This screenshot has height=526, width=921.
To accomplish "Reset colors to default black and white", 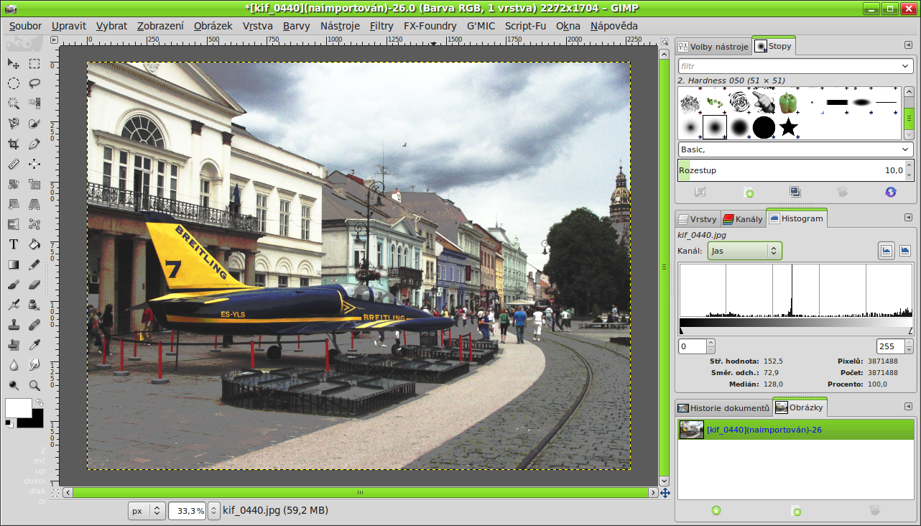I will tap(9, 423).
